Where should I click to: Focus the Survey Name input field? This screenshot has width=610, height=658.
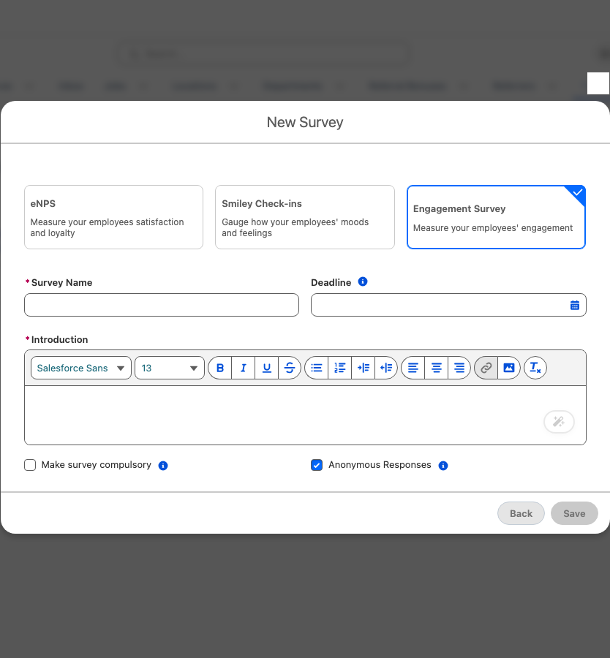[x=162, y=305]
